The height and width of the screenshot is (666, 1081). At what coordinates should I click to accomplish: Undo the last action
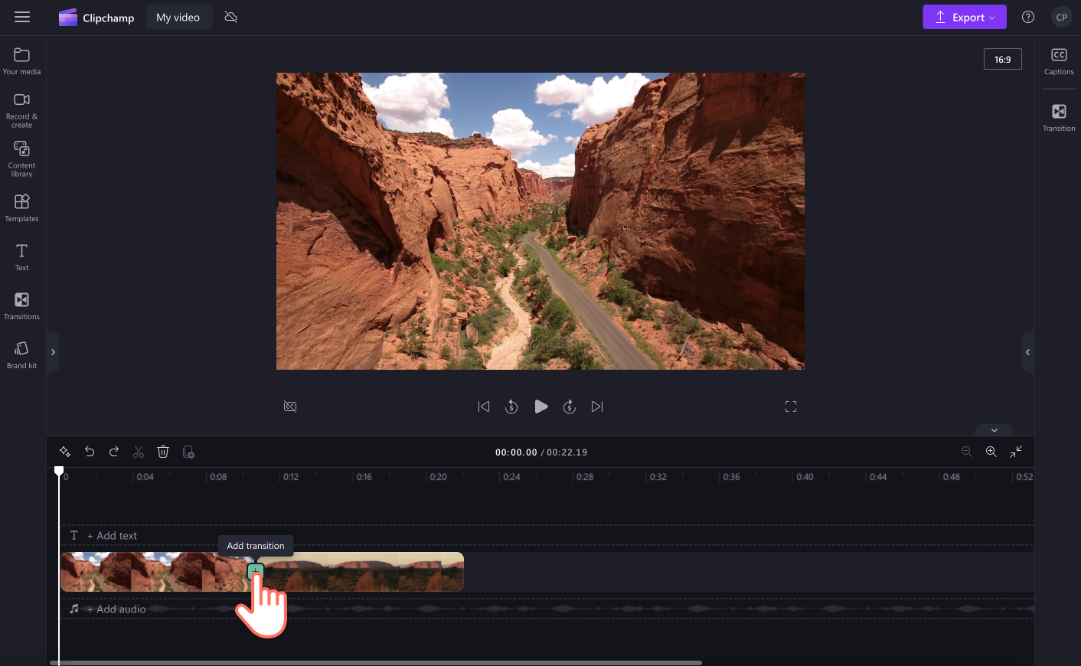click(90, 452)
